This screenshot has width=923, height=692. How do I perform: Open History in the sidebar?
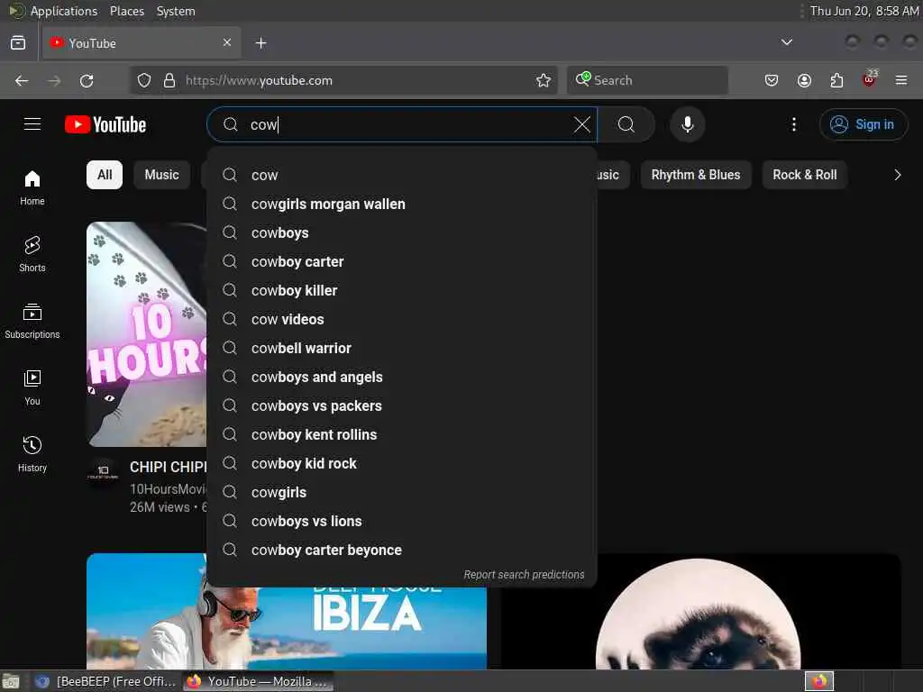pyautogui.click(x=32, y=454)
